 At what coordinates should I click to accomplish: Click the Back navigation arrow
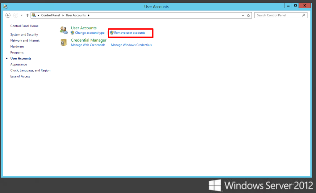point(8,15)
